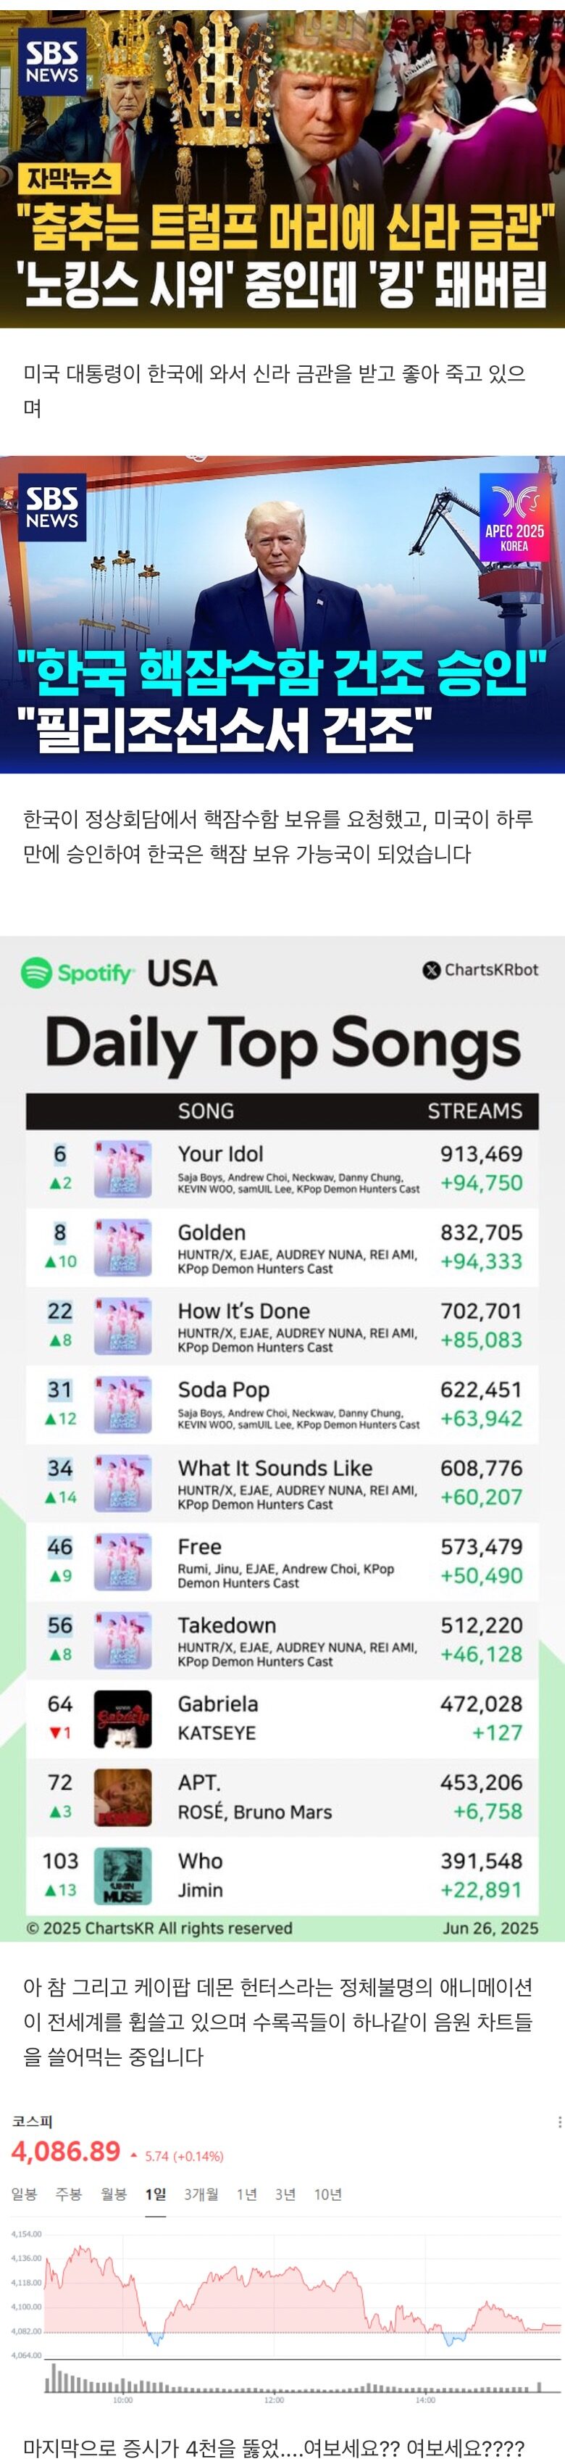The width and height of the screenshot is (565, 2464).
Task: Click the KOSPI chart at 12:00 marker
Action: [x=273, y=2315]
